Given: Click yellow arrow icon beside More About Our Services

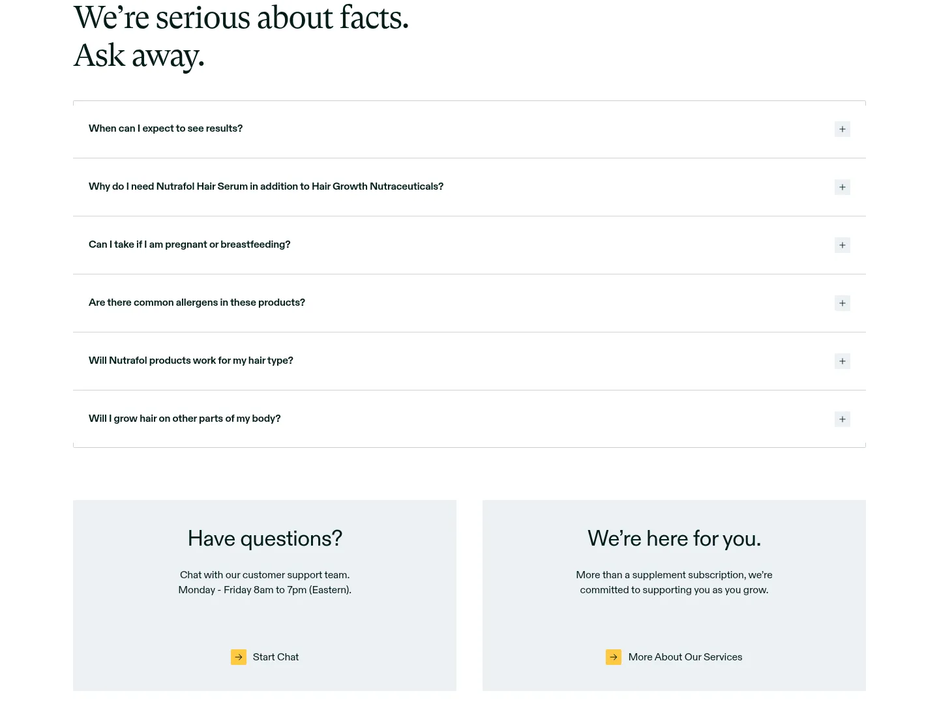Looking at the screenshot, I should [x=614, y=657].
